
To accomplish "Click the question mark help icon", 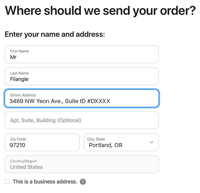I will pos(83,182).
